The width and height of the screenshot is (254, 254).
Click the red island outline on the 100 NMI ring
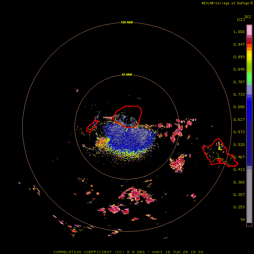pos(220,153)
